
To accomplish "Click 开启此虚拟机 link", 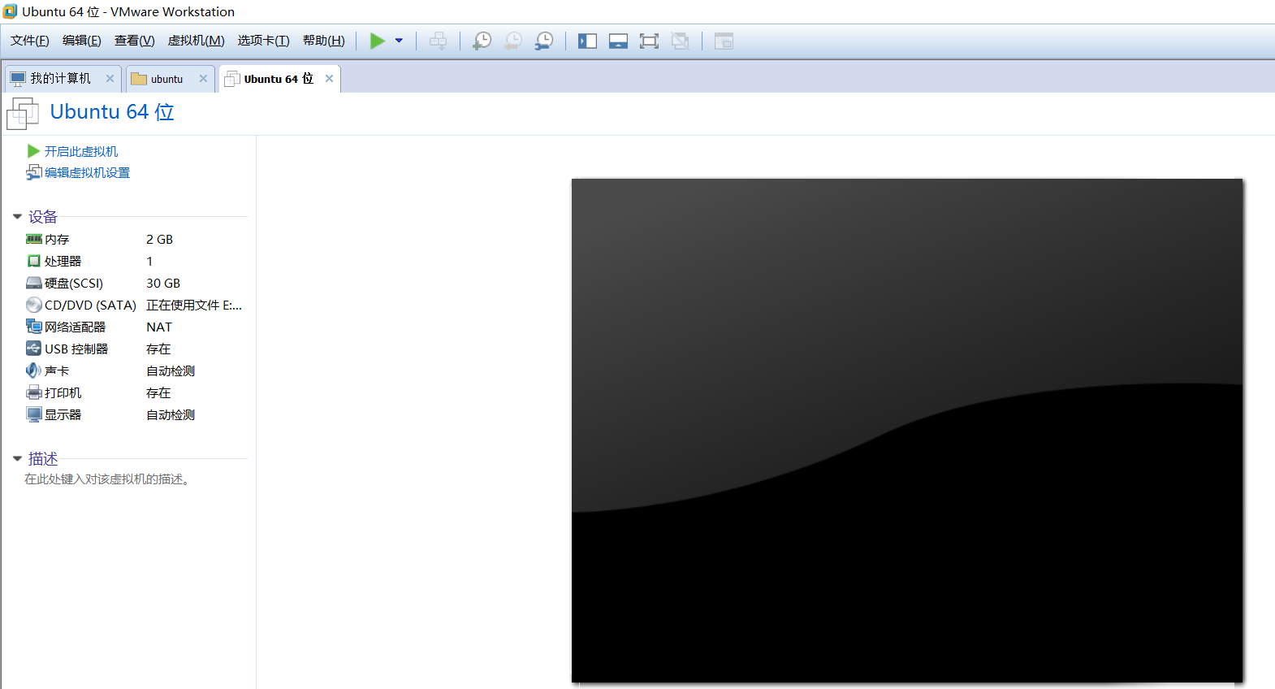I will (81, 151).
